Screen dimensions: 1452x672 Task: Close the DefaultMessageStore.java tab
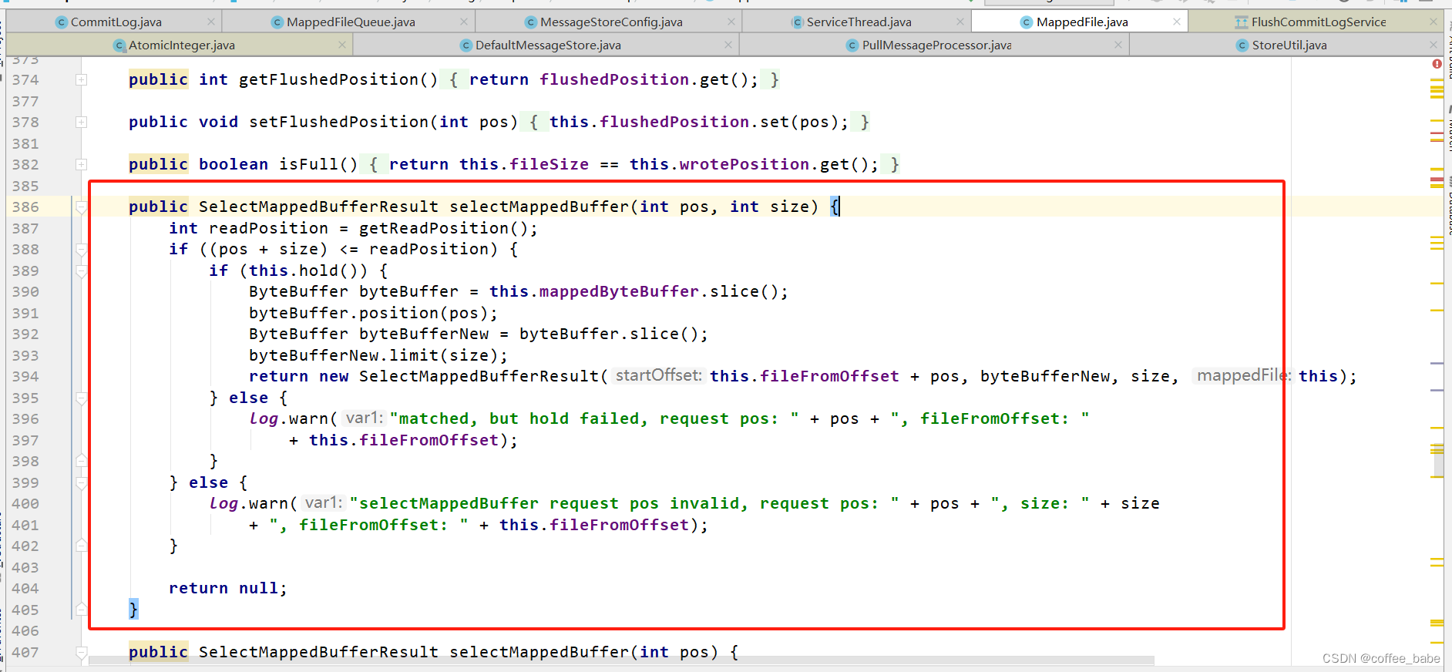(728, 45)
